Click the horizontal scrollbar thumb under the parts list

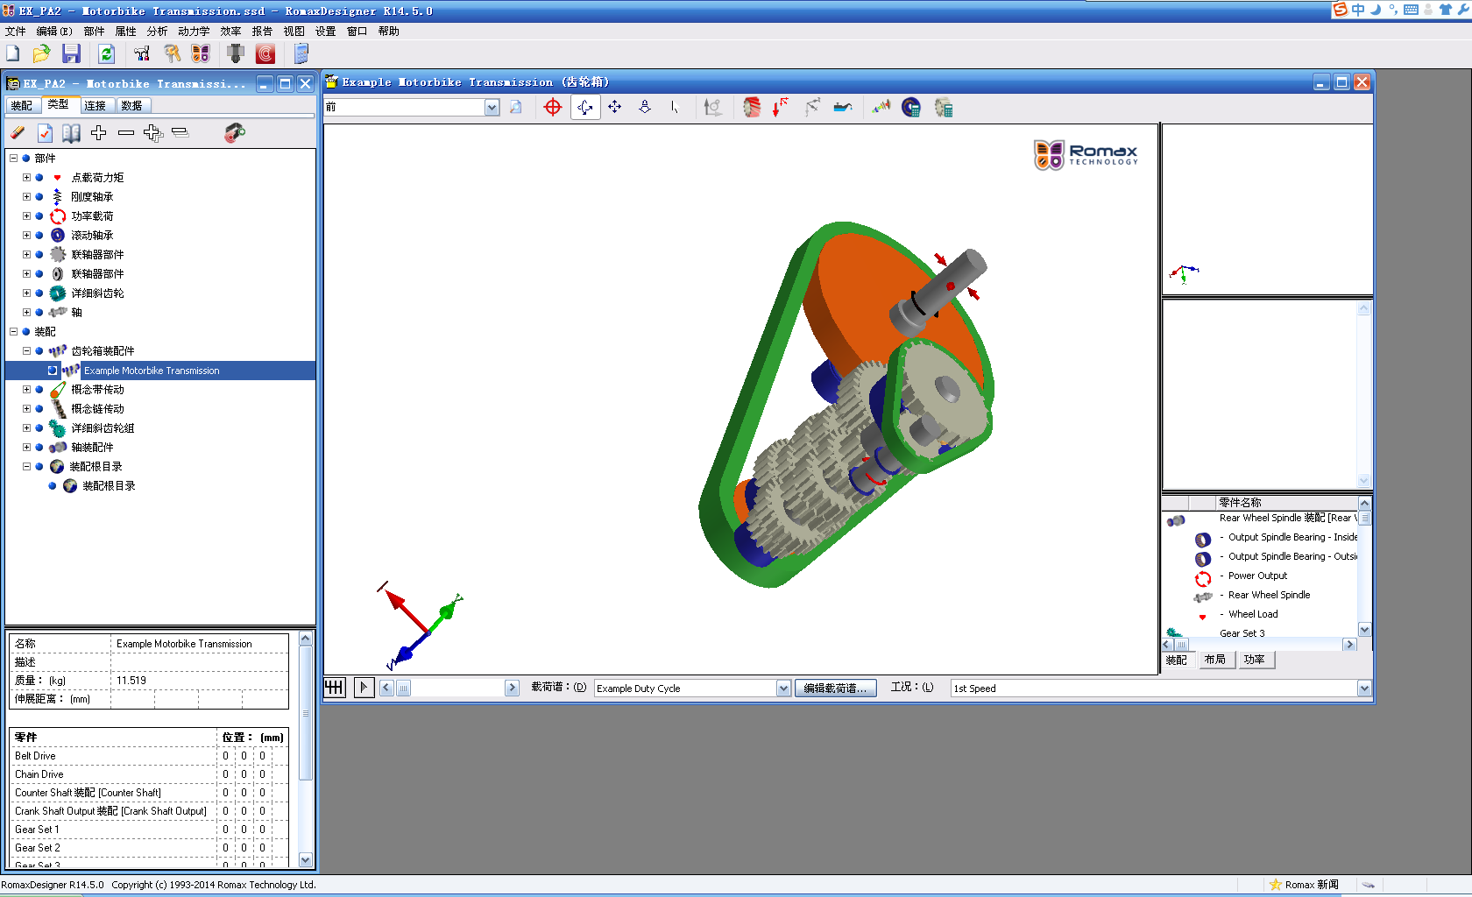coord(1181,645)
